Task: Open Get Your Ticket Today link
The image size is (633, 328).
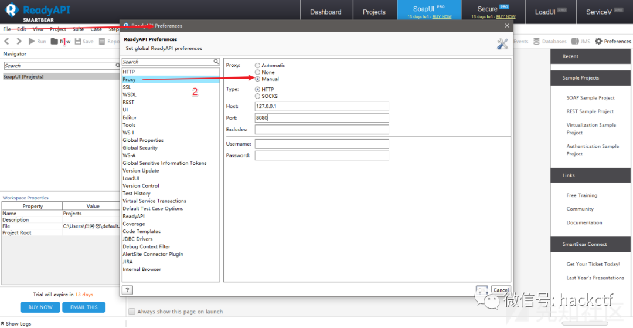Action: [593, 264]
